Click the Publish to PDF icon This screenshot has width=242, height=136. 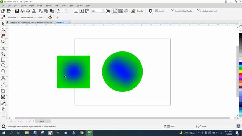click(87, 11)
